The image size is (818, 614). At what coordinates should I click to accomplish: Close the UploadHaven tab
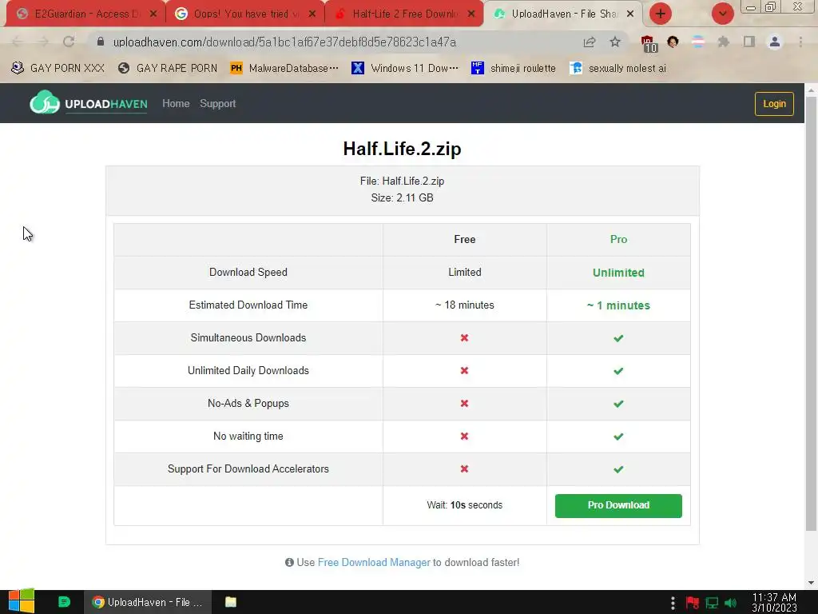pyautogui.click(x=630, y=14)
